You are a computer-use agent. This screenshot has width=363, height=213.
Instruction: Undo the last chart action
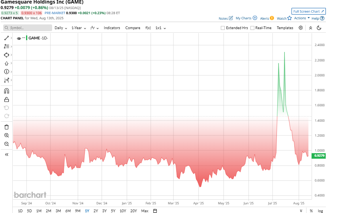[6, 108]
